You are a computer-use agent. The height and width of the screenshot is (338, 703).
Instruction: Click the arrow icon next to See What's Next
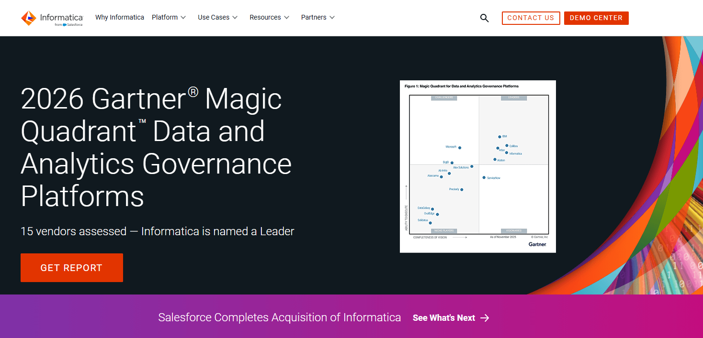(485, 317)
